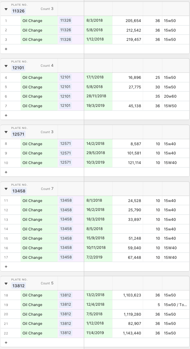The width and height of the screenshot is (190, 349).
Task: Select date cell 28/11/2018
Action: [x=98, y=96]
